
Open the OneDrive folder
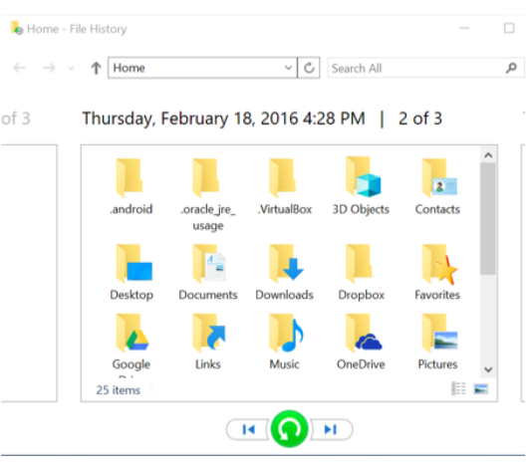click(361, 343)
